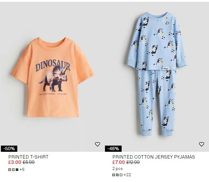Show the +6 more T-shirt colours
Screen dimensions: 209x182
pyautogui.click(x=22, y=170)
